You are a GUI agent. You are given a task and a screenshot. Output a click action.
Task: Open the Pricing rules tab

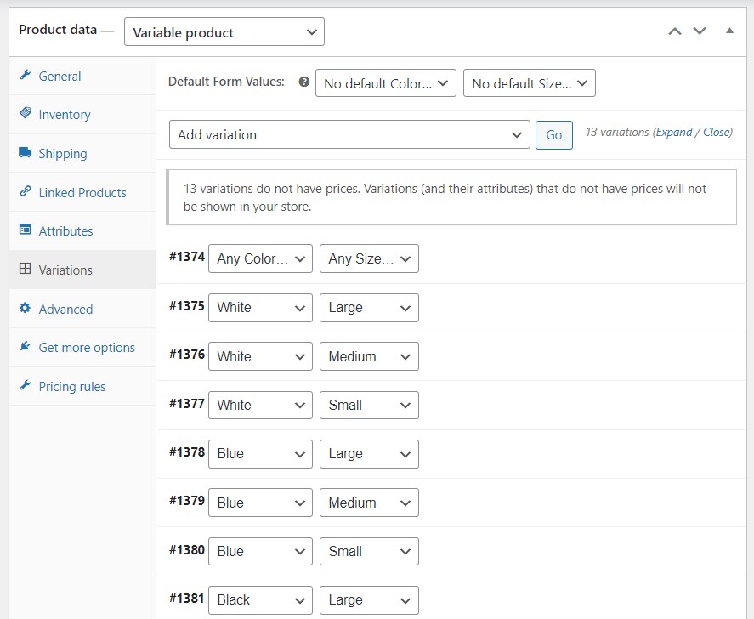(x=82, y=386)
